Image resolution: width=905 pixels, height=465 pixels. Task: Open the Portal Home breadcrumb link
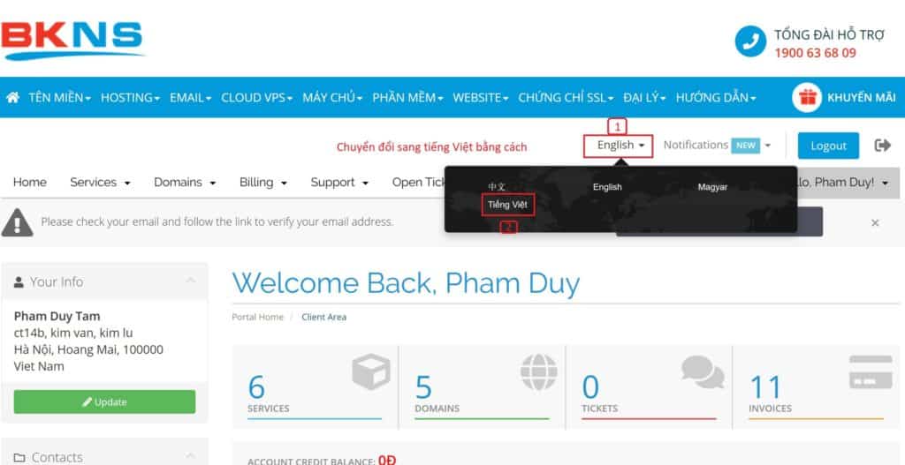257,317
